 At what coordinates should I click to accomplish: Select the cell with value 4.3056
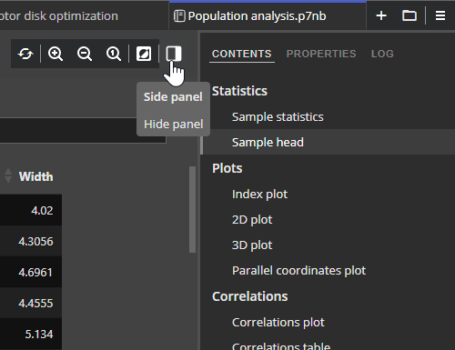click(31, 241)
